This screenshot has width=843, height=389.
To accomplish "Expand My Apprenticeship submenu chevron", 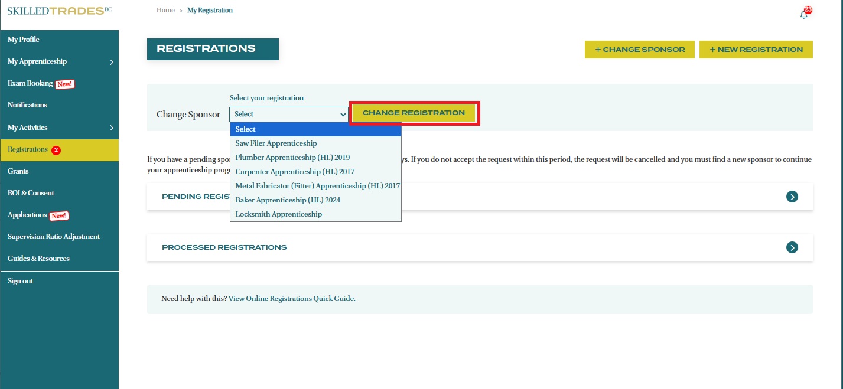I will click(x=112, y=62).
